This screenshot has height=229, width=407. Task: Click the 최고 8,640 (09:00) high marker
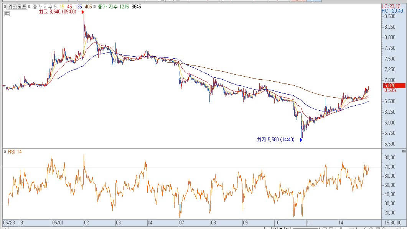tap(58, 11)
